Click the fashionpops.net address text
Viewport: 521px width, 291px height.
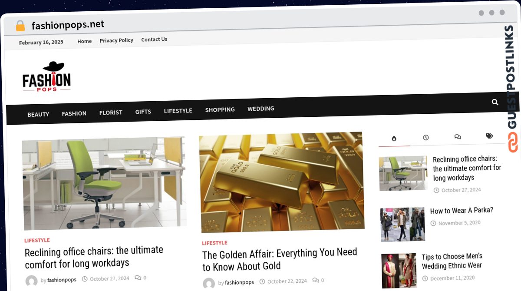68,25
